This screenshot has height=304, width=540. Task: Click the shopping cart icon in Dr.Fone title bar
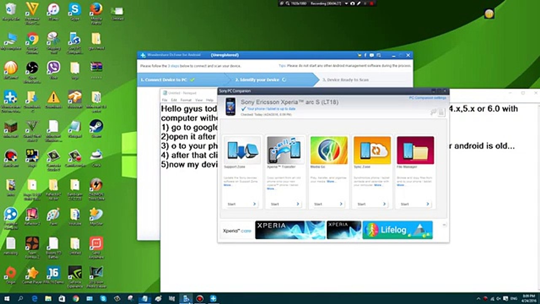(359, 55)
